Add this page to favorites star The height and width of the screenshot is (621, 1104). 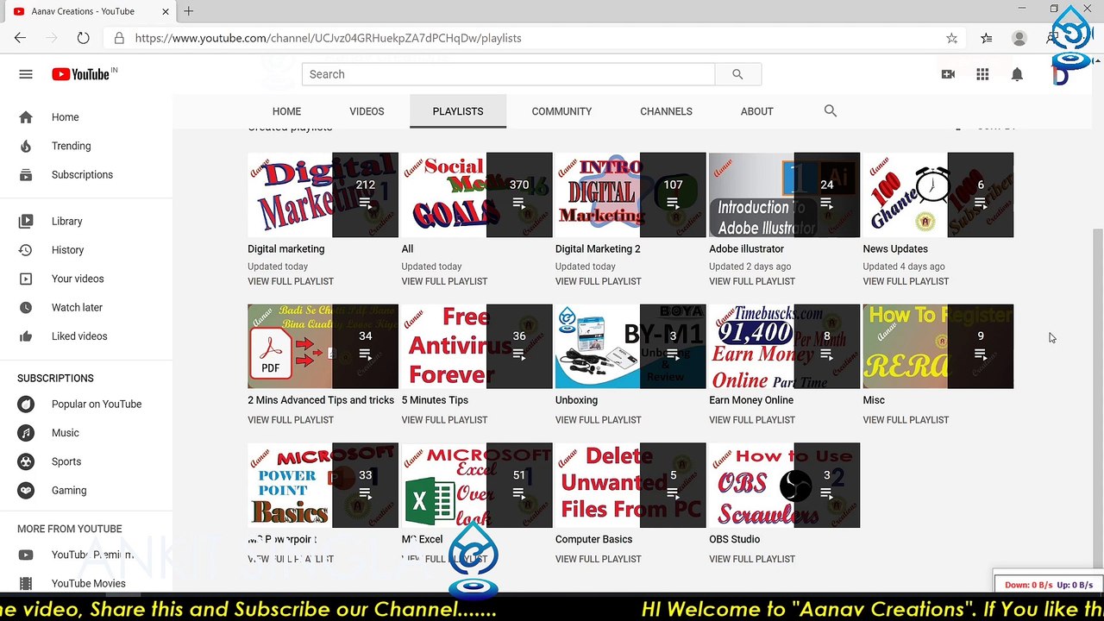coord(951,38)
